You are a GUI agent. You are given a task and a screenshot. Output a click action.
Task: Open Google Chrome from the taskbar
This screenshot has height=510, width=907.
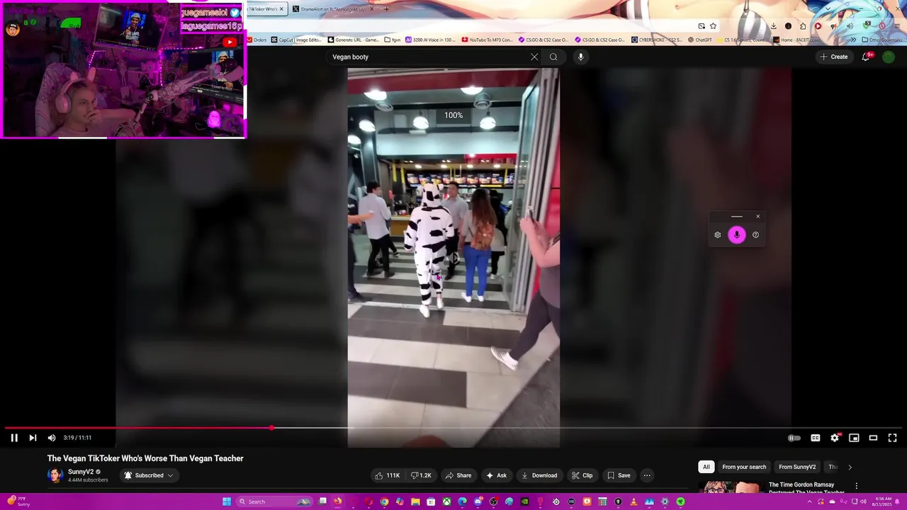(384, 501)
